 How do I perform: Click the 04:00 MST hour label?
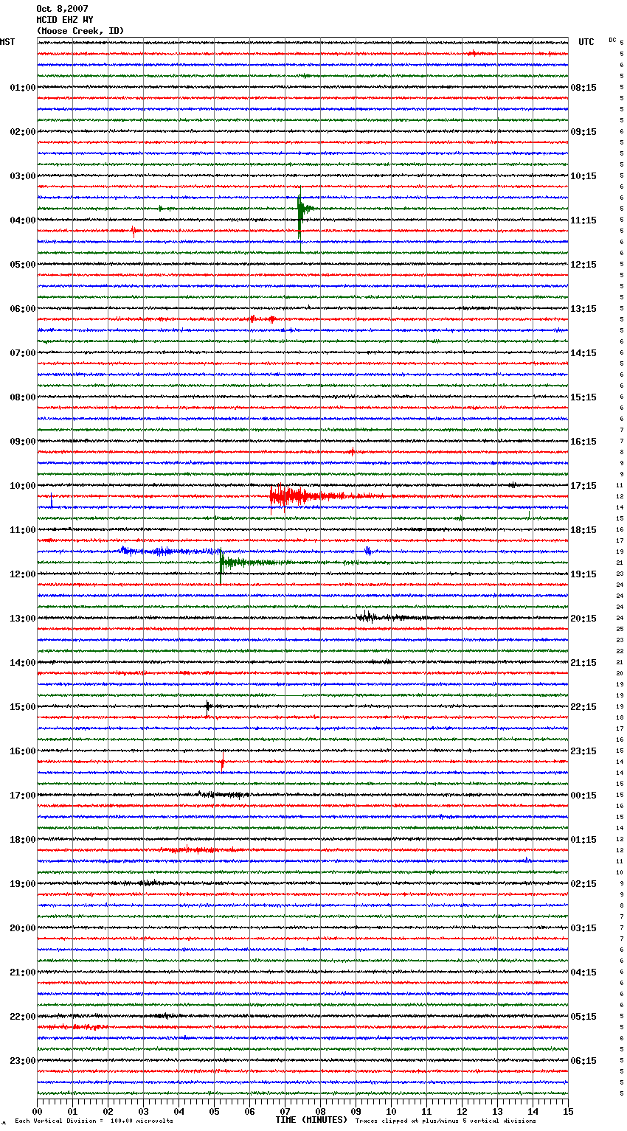[23, 220]
